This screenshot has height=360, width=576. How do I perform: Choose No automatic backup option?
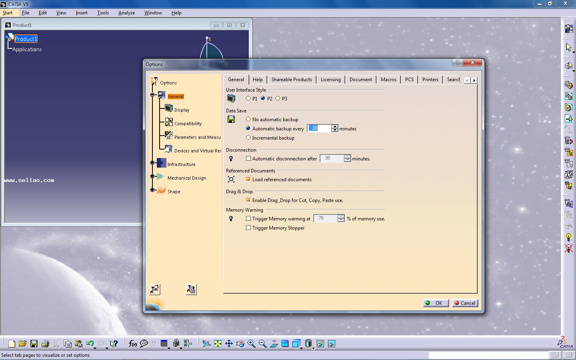[x=248, y=119]
